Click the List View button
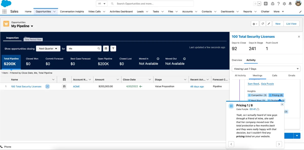 [291, 24]
